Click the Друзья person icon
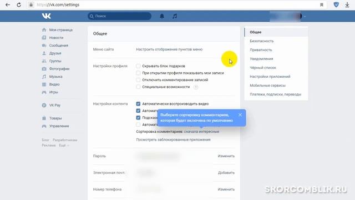The height and width of the screenshot is (200, 355). click(44, 53)
